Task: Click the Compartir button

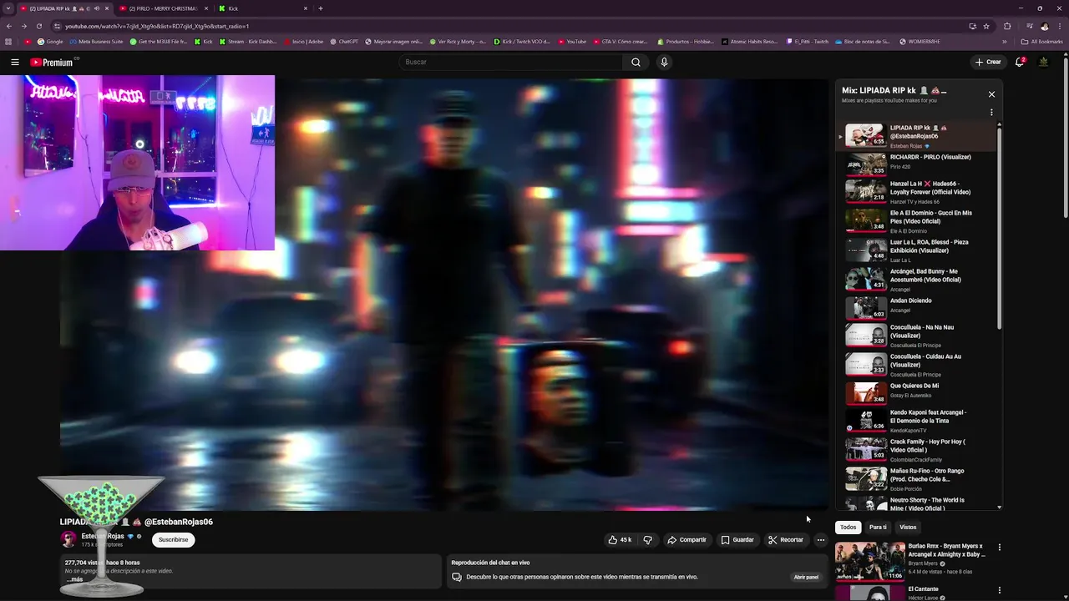Action: [x=686, y=540]
